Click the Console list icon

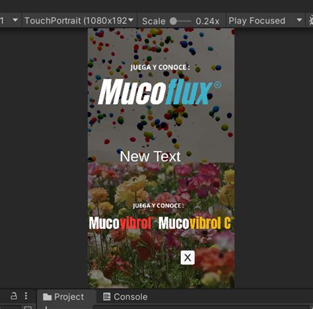[x=107, y=296]
